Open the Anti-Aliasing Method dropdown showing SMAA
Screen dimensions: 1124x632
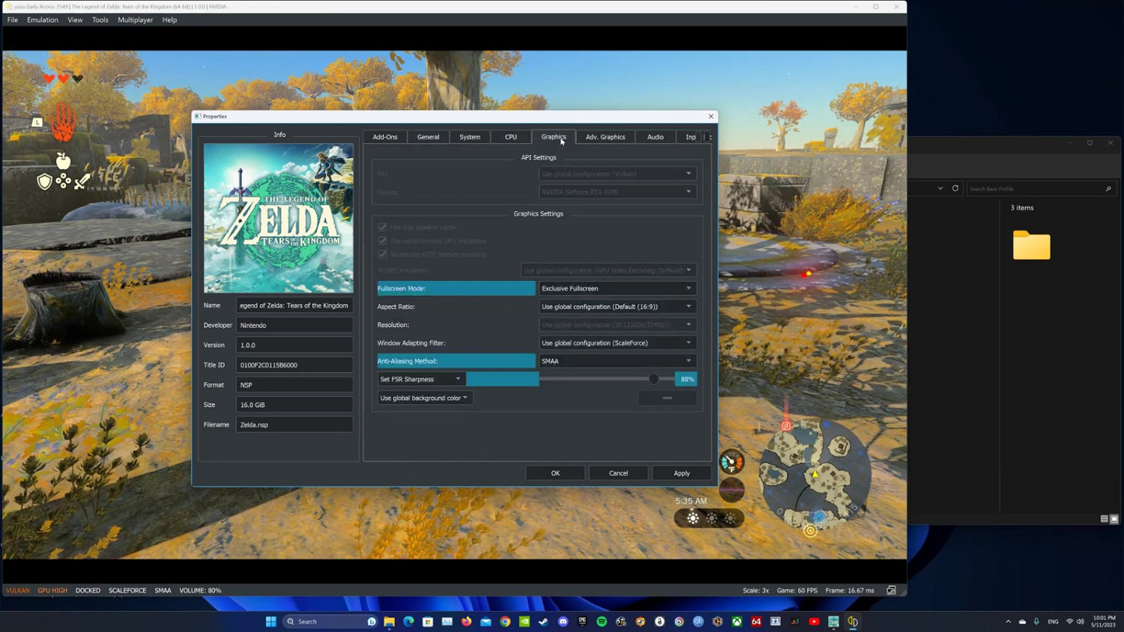click(x=616, y=361)
